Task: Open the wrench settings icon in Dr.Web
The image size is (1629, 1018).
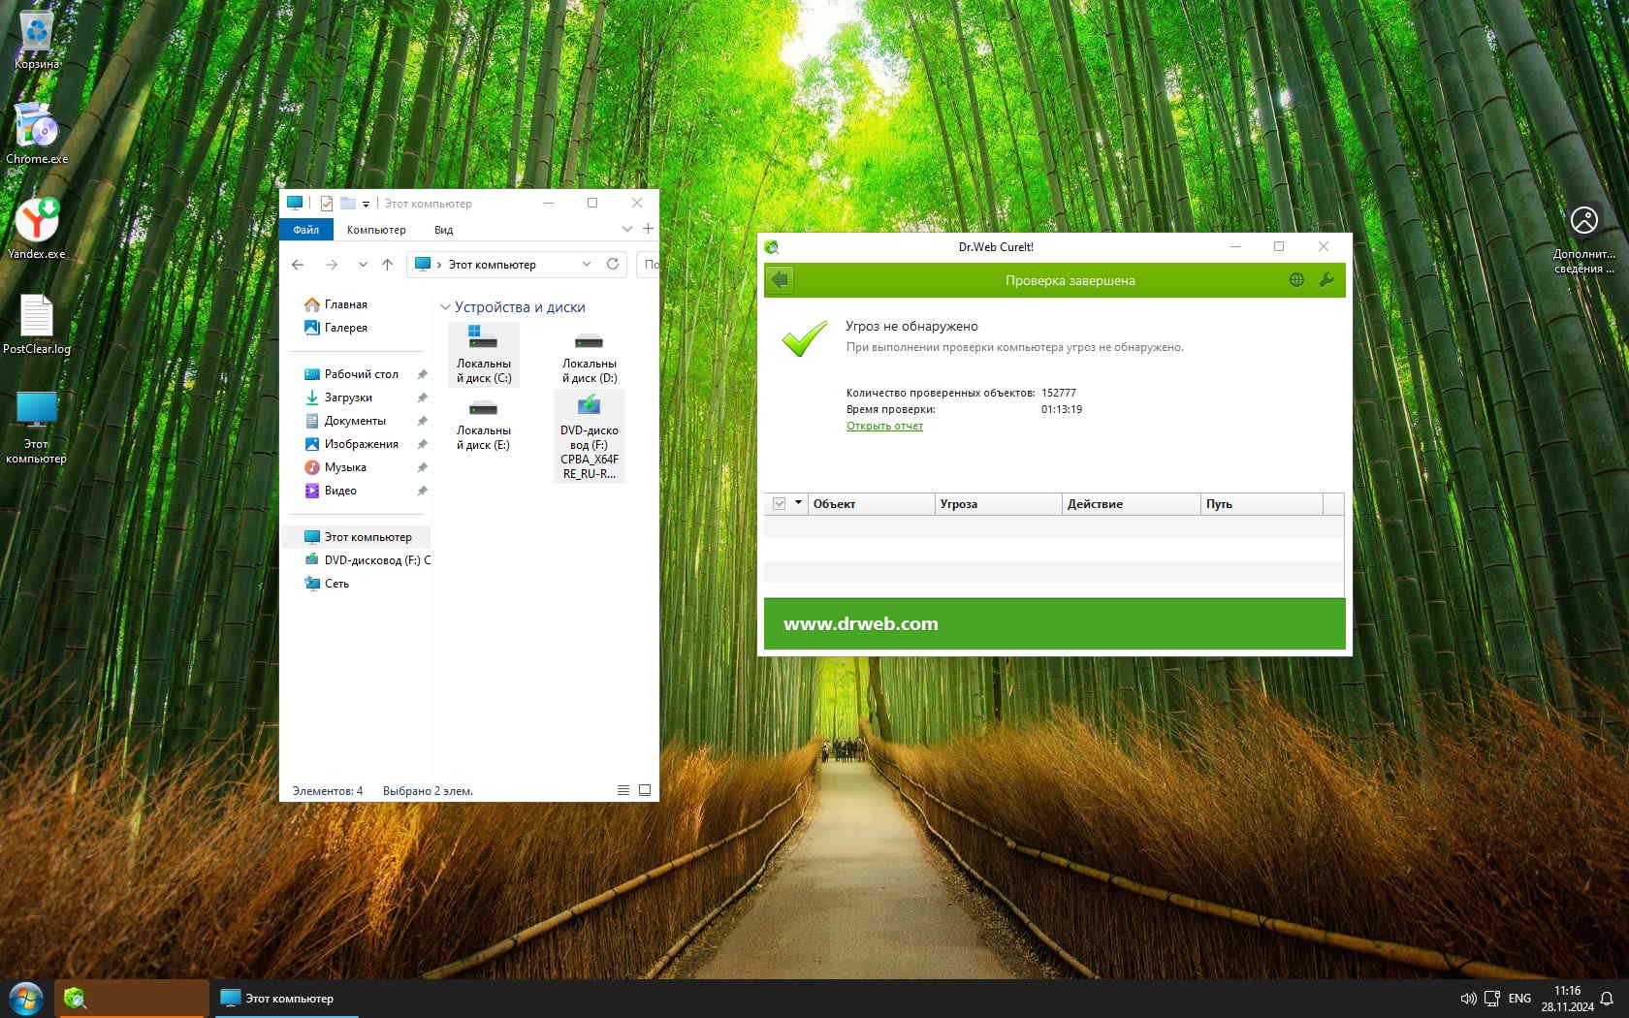Action: [1326, 280]
